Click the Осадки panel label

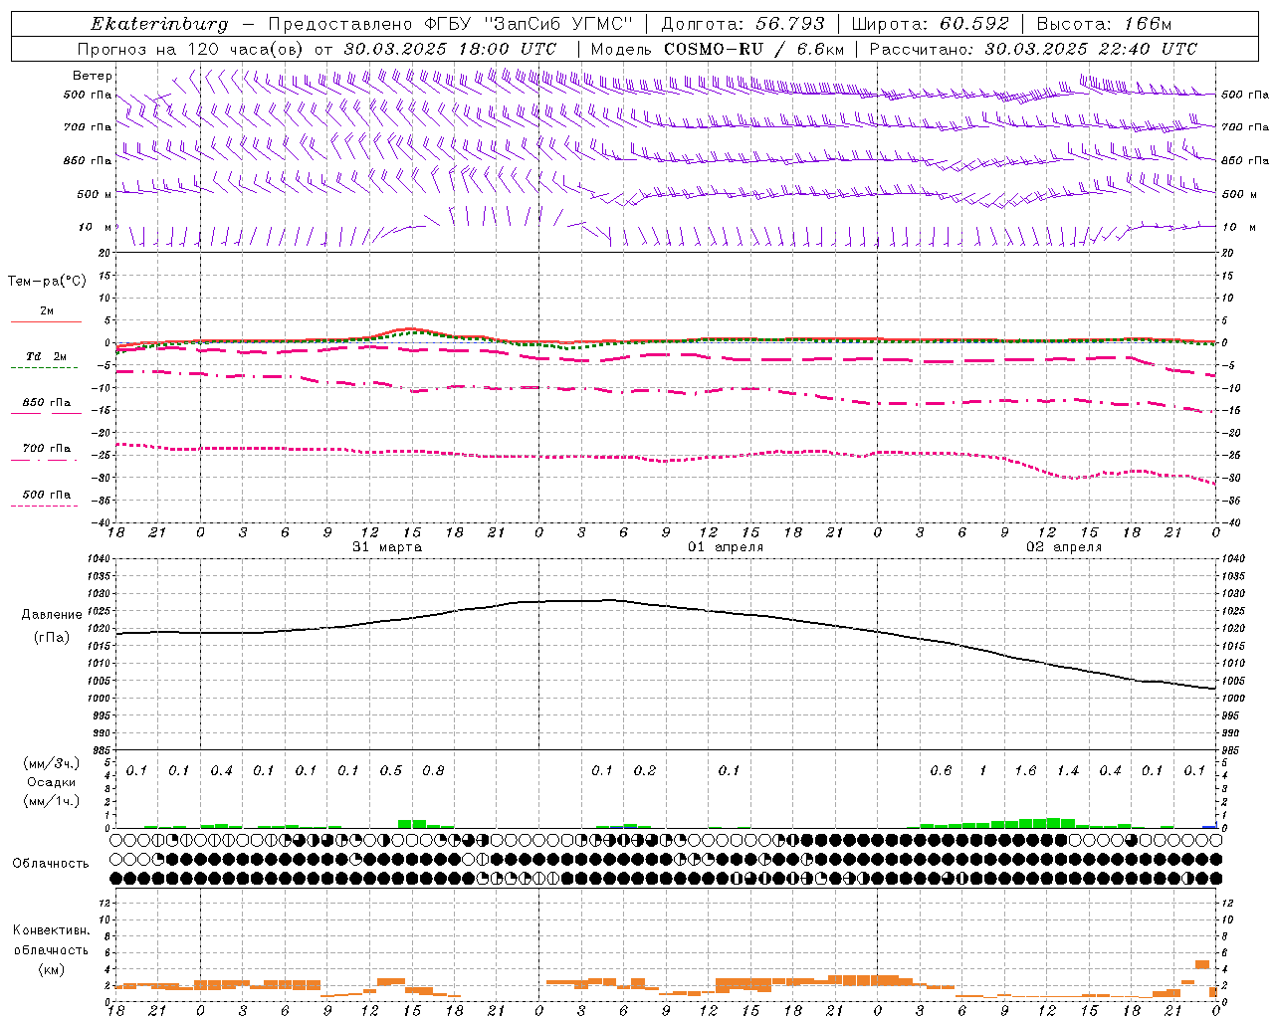coord(51,782)
